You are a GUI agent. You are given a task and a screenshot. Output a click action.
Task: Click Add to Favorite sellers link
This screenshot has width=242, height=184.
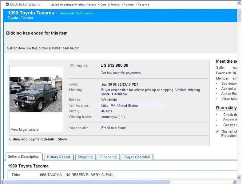229,94
